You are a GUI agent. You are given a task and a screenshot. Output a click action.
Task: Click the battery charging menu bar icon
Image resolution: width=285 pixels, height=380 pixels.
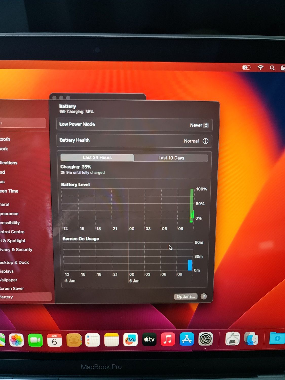(x=246, y=67)
